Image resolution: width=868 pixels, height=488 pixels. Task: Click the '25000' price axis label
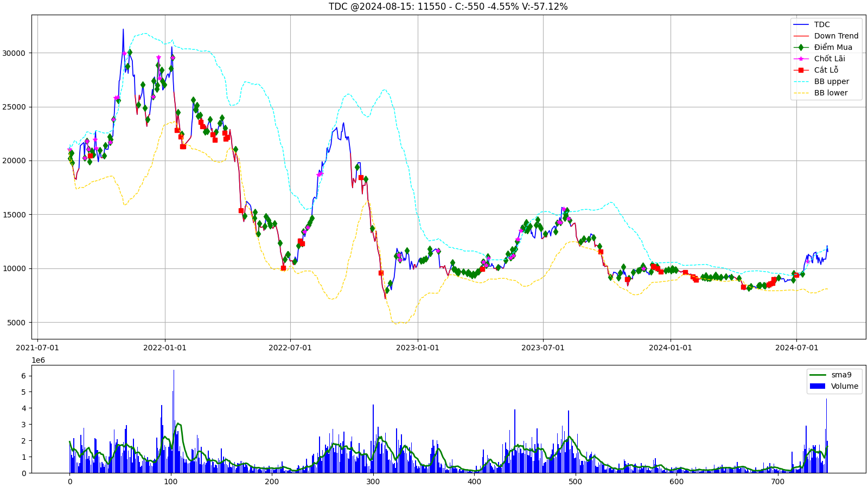tap(14, 107)
